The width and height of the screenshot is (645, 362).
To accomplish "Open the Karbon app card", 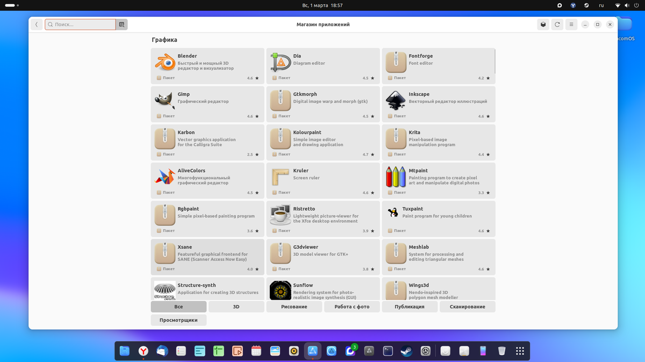I will 207,142.
